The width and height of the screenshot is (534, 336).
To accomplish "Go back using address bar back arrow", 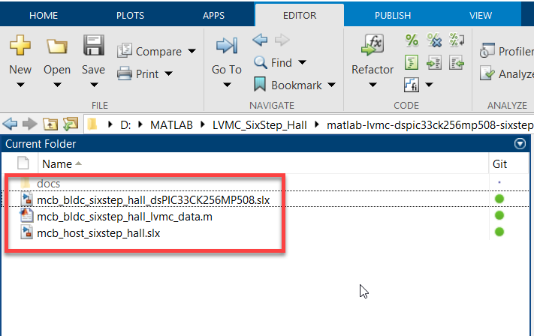I will click(x=10, y=124).
